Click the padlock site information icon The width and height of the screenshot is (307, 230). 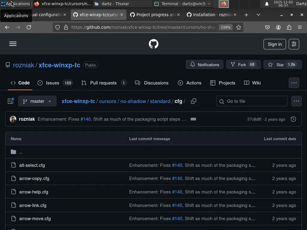click(66, 27)
